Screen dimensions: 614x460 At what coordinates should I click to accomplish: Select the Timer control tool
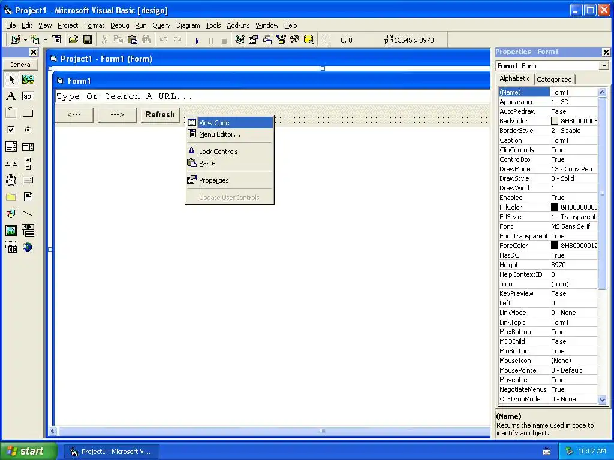pos(11,180)
